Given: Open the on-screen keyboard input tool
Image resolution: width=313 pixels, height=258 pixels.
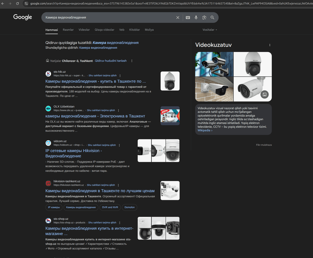Looking at the screenshot, I should 188,18.
